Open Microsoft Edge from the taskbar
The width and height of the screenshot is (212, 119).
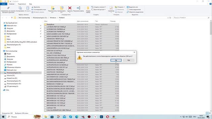(x=77, y=117)
